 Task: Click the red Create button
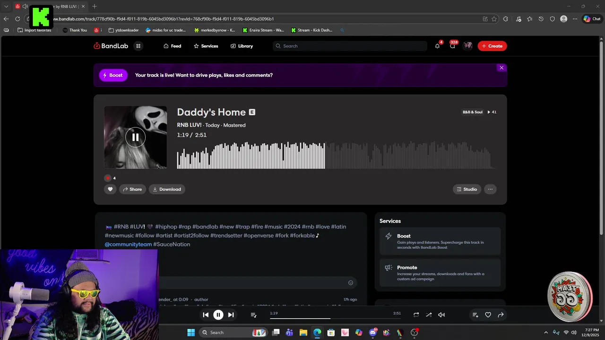click(492, 46)
